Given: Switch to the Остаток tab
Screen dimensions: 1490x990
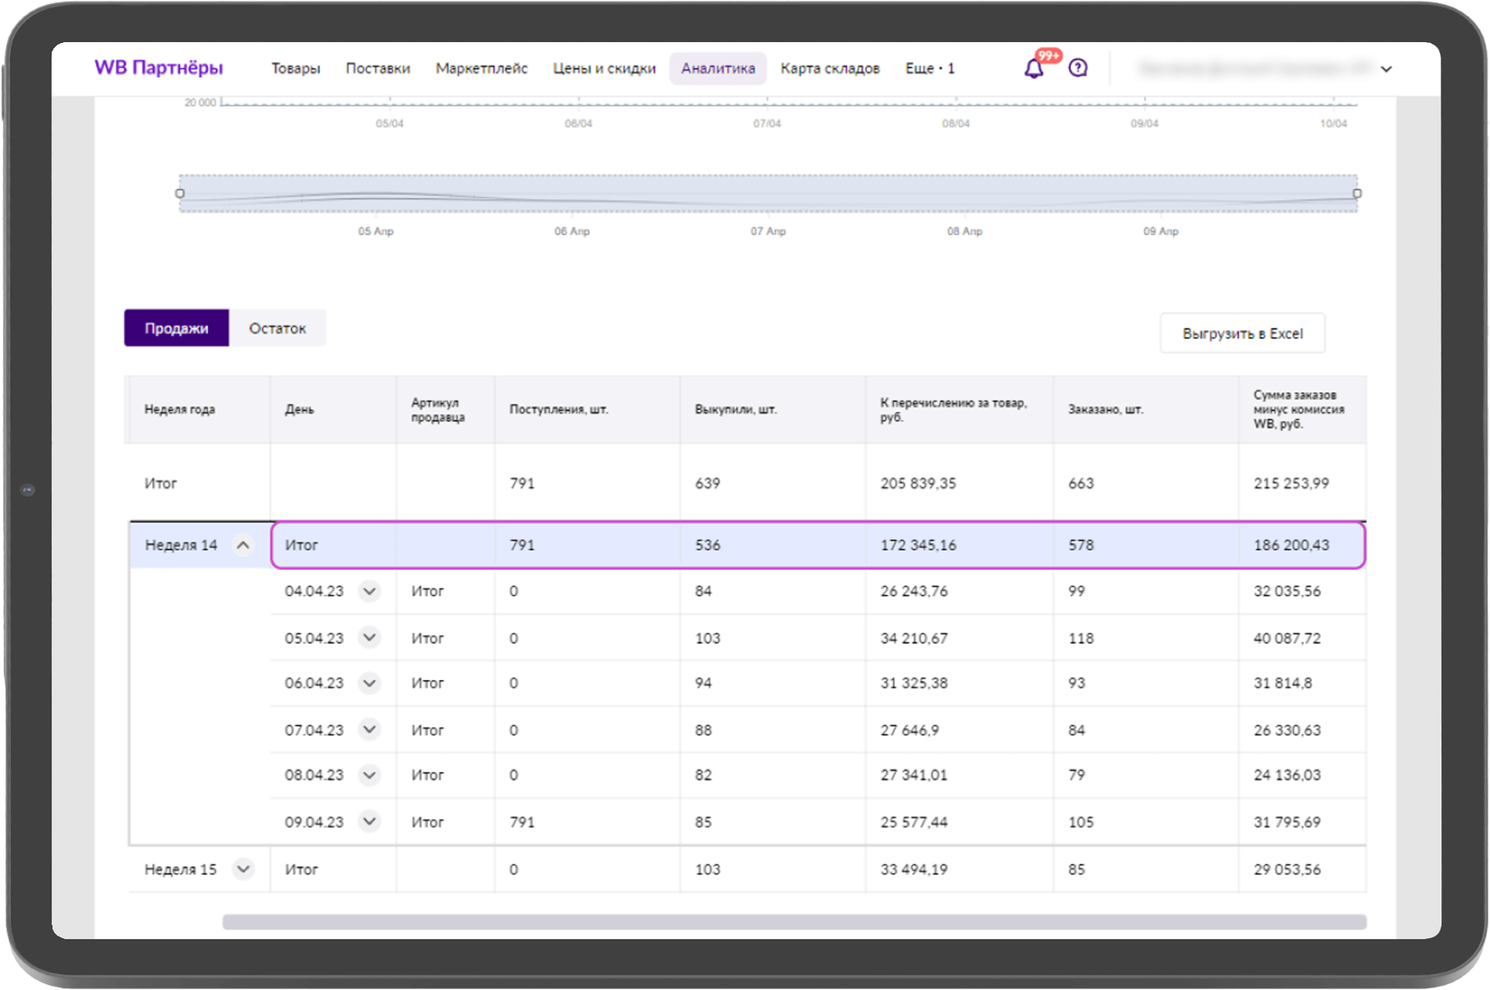Looking at the screenshot, I should (278, 328).
